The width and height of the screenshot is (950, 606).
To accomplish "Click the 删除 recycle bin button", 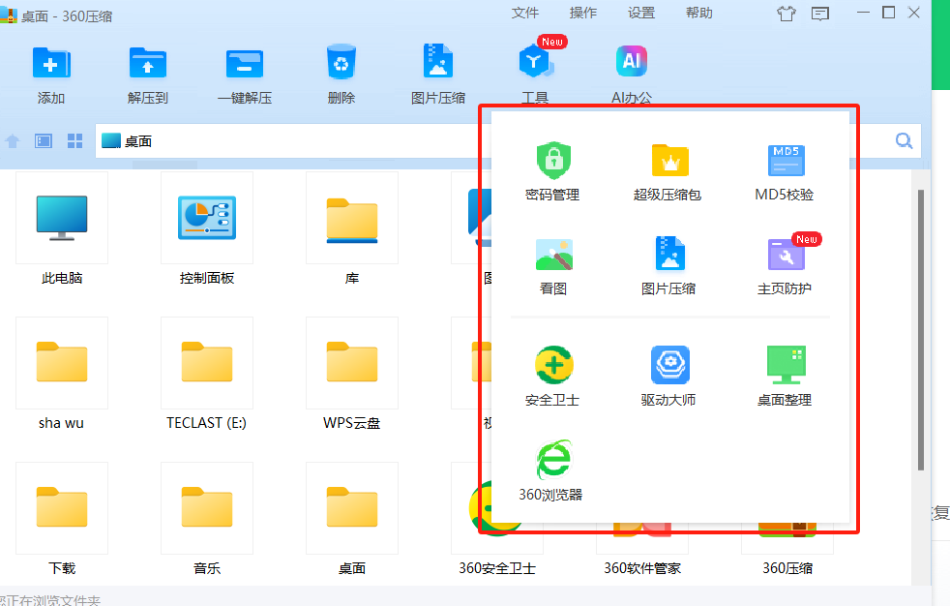I will point(341,74).
